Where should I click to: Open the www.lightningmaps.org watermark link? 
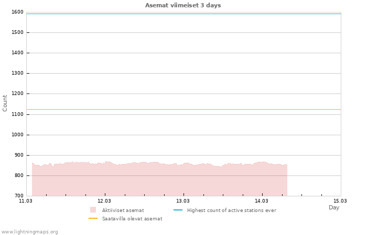29,232
